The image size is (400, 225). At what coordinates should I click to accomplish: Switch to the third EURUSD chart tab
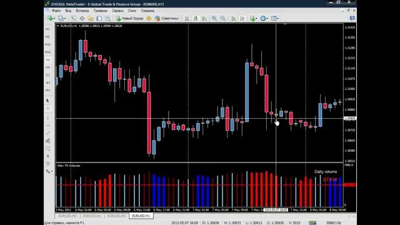point(116,216)
